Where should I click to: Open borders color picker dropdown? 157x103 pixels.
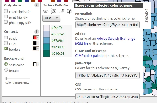(x=36, y=49)
